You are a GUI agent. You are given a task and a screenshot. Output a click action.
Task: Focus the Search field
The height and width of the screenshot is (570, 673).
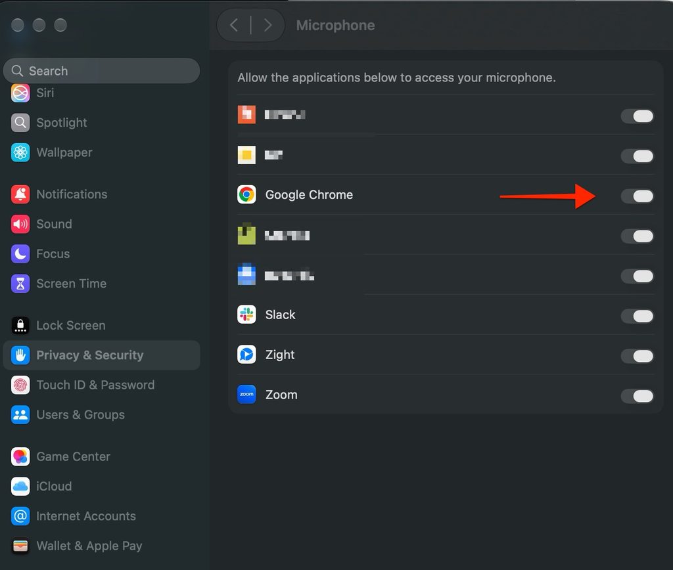(x=101, y=71)
